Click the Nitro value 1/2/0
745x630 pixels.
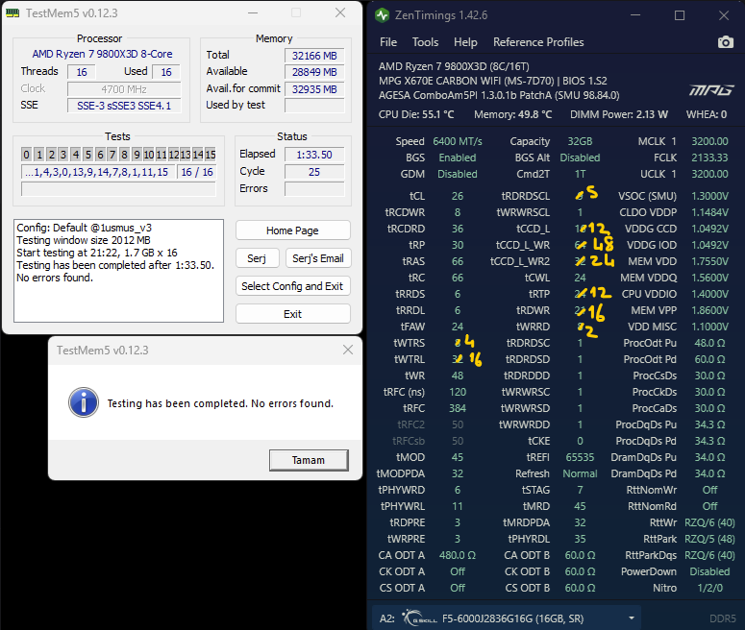(x=709, y=588)
